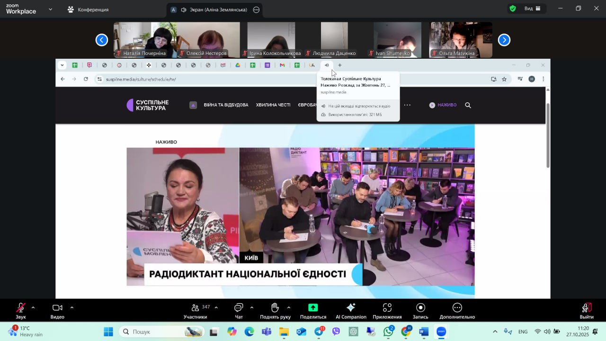606x341 pixels.
Task: Open the More options icon
Action: coord(457,308)
